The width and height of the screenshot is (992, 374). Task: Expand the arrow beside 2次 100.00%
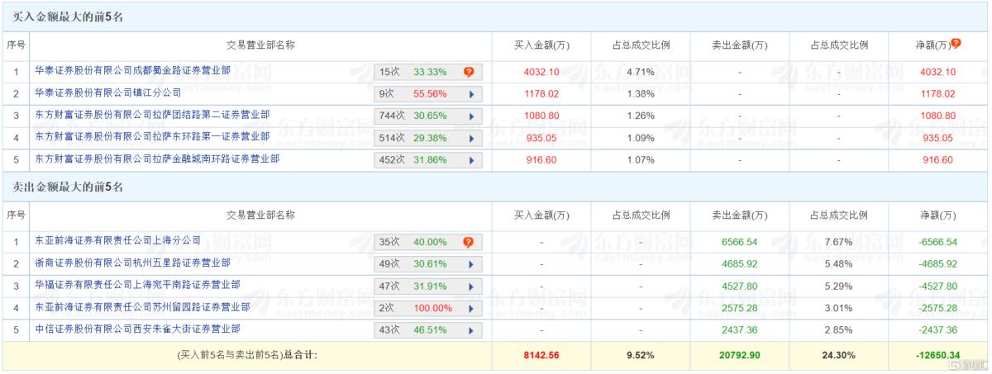471,308
